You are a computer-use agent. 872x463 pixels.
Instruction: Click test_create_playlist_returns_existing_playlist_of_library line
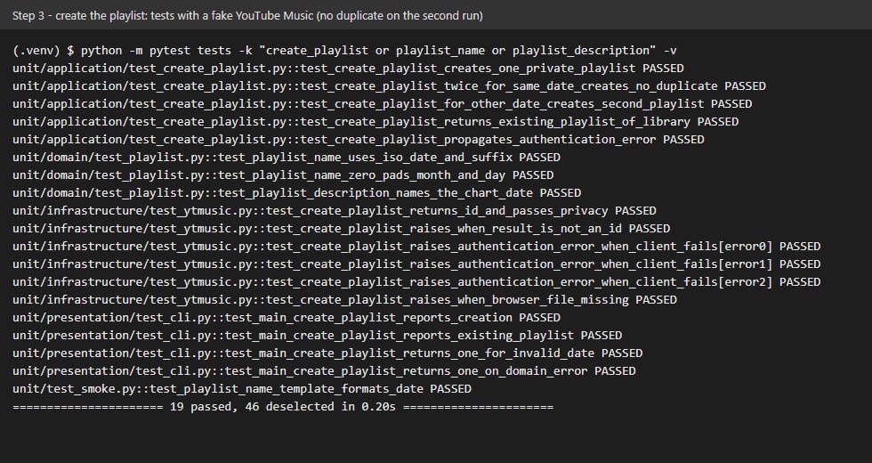375,121
